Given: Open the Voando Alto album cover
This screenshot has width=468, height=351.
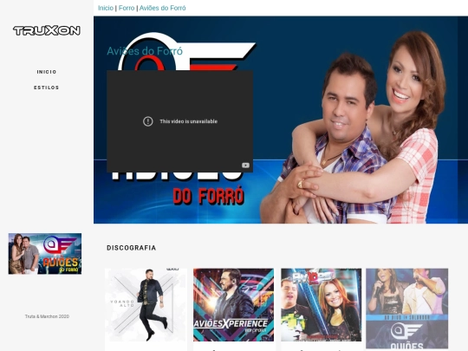Looking at the screenshot, I should 146,305.
